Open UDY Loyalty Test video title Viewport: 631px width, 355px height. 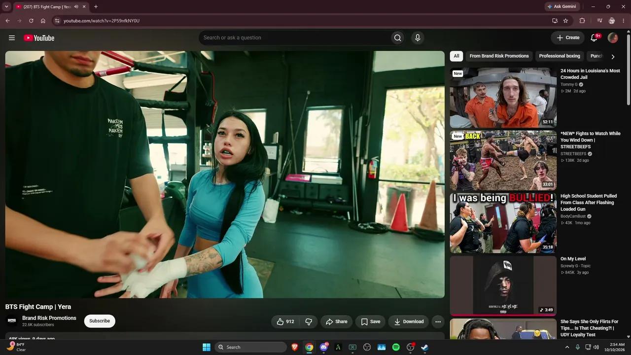pos(590,328)
